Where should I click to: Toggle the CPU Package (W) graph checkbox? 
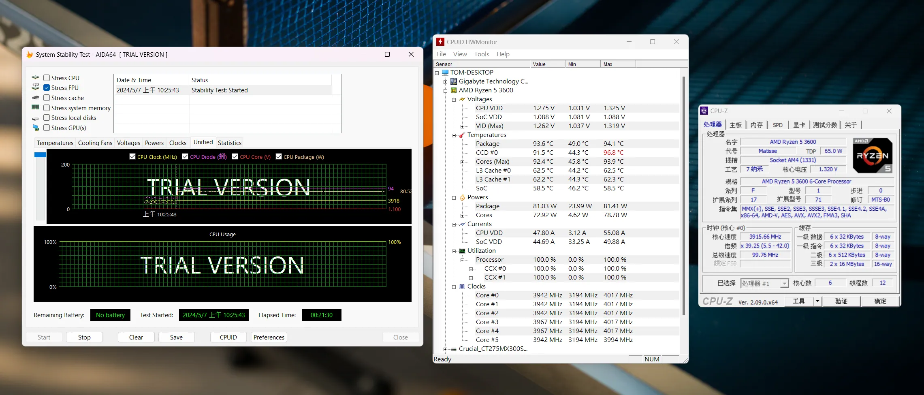pyautogui.click(x=279, y=156)
